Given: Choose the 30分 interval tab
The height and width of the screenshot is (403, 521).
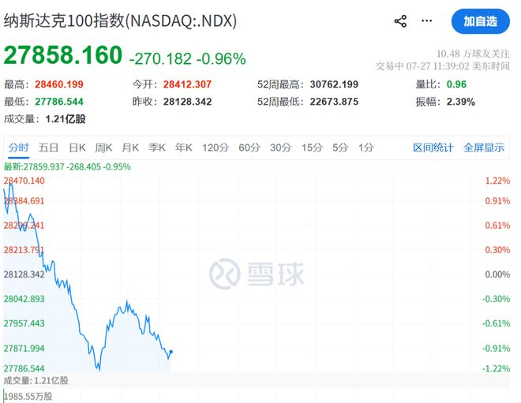Looking at the screenshot, I should click(281, 147).
